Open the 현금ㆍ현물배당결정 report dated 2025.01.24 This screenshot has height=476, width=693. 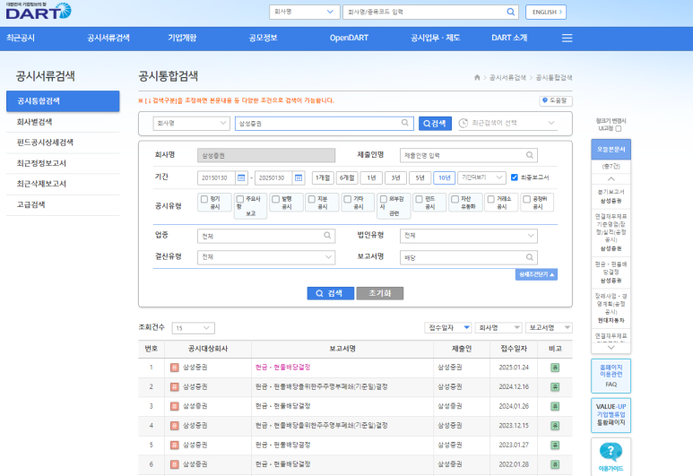click(283, 368)
